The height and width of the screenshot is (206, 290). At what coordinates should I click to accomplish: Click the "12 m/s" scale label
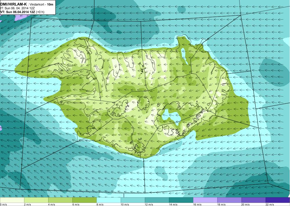149,205
